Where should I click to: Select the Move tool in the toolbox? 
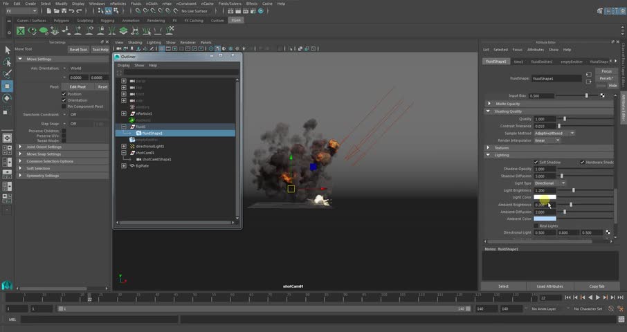(x=7, y=86)
